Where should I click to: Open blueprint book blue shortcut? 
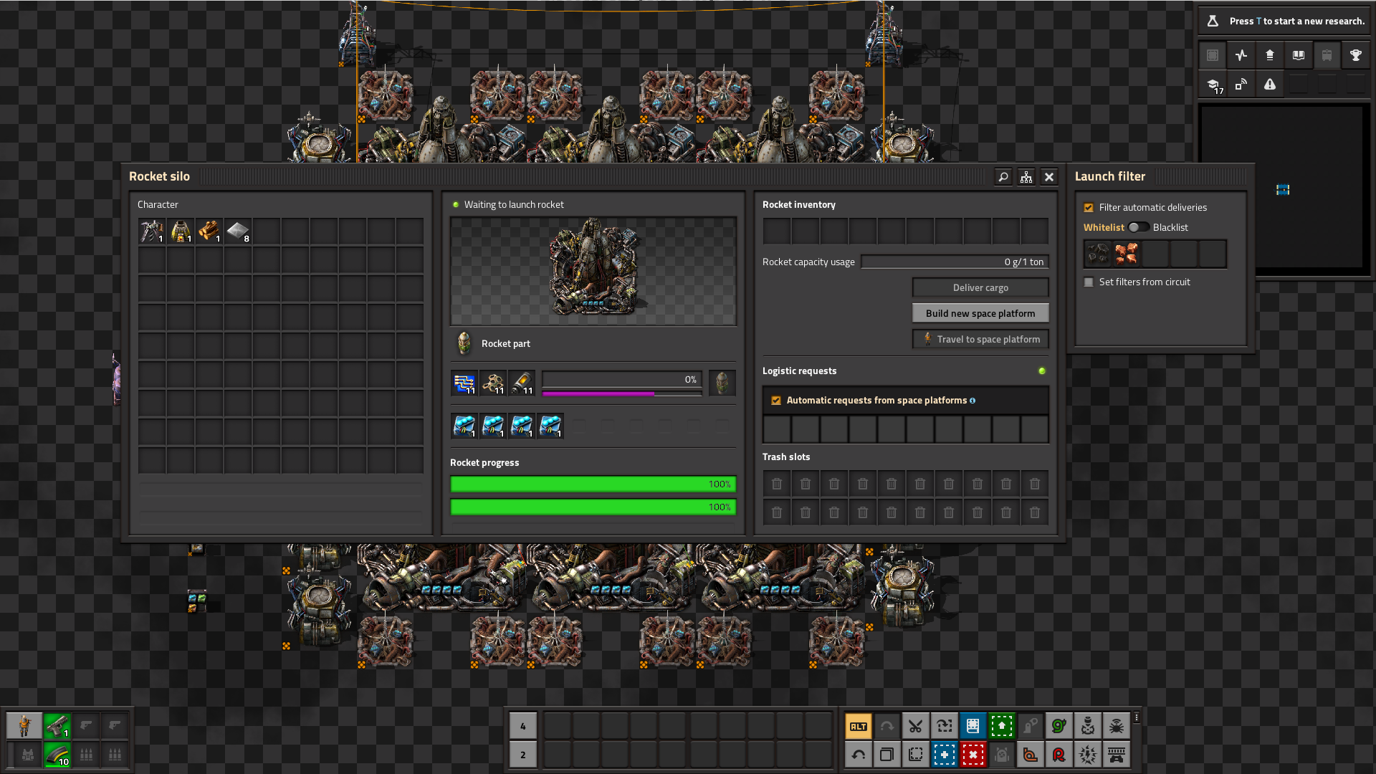[973, 726]
